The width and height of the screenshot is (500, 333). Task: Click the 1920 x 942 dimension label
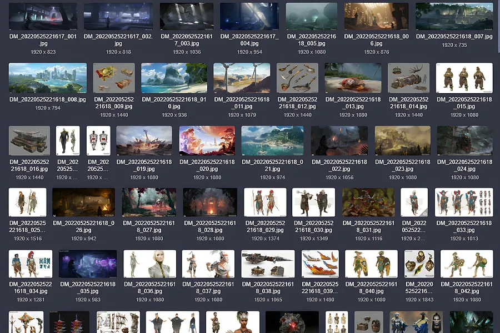pyautogui.click(x=83, y=239)
